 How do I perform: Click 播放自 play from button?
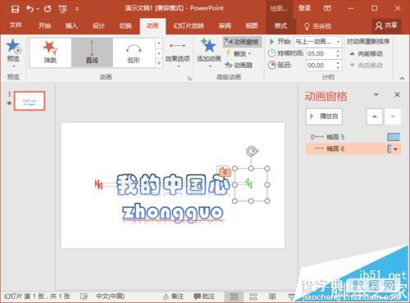coord(324,116)
